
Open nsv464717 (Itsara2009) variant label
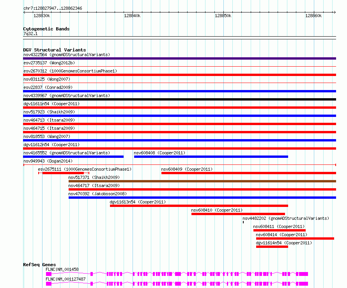(94, 186)
